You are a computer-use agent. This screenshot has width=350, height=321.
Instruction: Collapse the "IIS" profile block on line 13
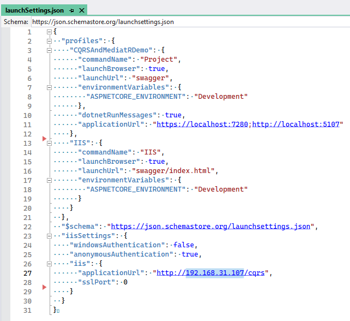[49, 143]
